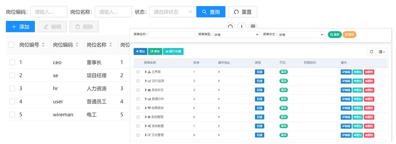Click the sort arrows on 岗位编码 column

pos(77,45)
